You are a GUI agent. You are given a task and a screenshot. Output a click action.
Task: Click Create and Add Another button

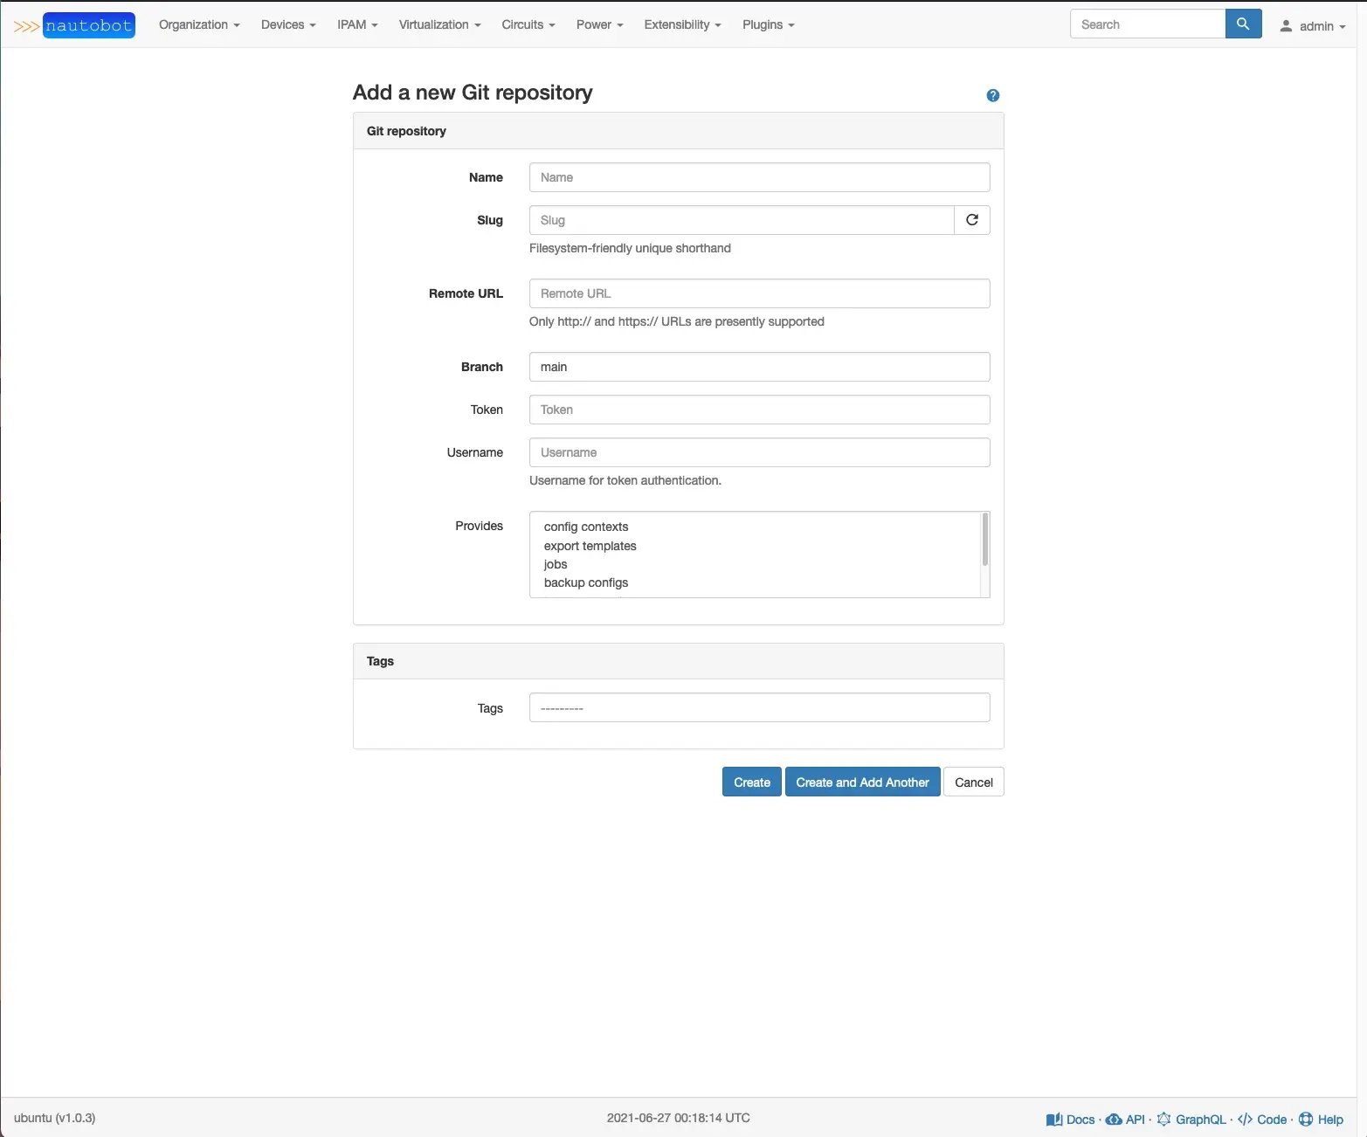click(862, 782)
